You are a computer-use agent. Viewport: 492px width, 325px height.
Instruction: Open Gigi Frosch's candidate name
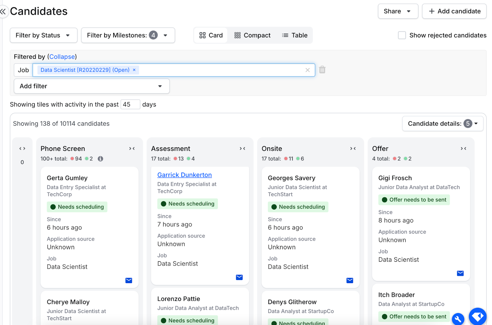click(x=395, y=178)
